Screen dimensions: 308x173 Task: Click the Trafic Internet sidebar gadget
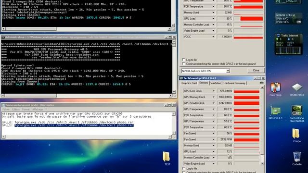point(288,44)
